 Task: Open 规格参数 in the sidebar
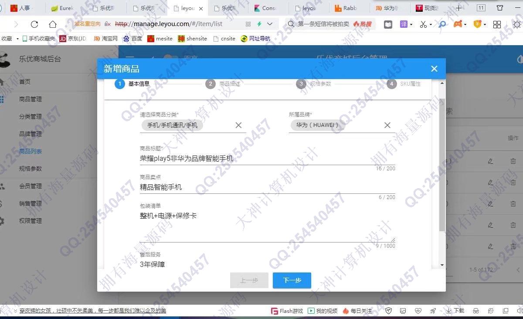pyautogui.click(x=31, y=169)
